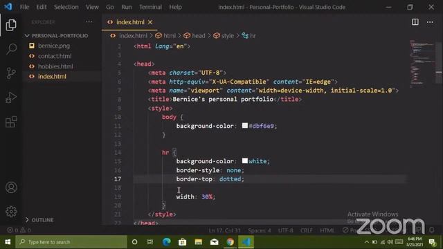
Task: Open contact.html in the explorer
Action: (55, 56)
